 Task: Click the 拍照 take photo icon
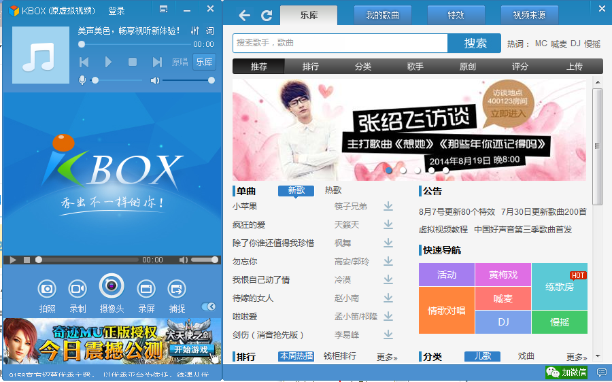coord(47,289)
